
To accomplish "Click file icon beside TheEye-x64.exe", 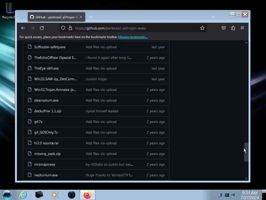I will click(x=30, y=68).
